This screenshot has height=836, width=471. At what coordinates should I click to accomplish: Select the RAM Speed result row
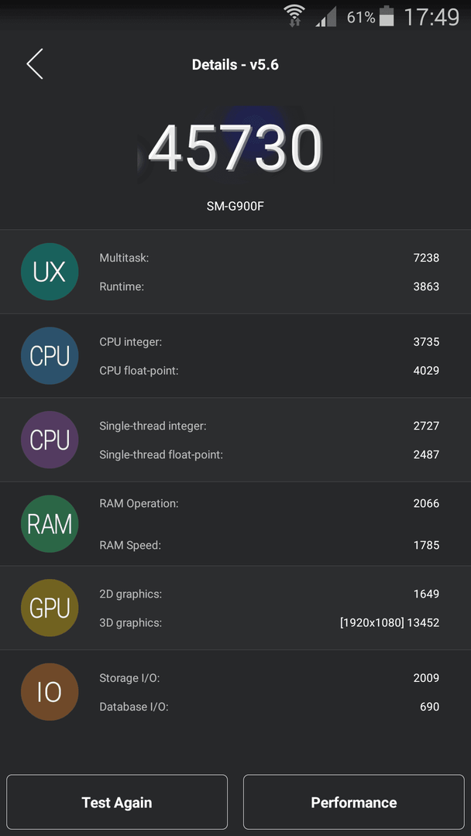(270, 546)
